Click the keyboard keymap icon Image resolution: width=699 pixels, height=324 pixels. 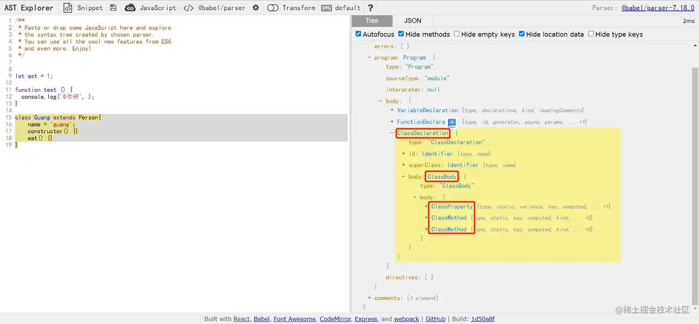click(326, 8)
